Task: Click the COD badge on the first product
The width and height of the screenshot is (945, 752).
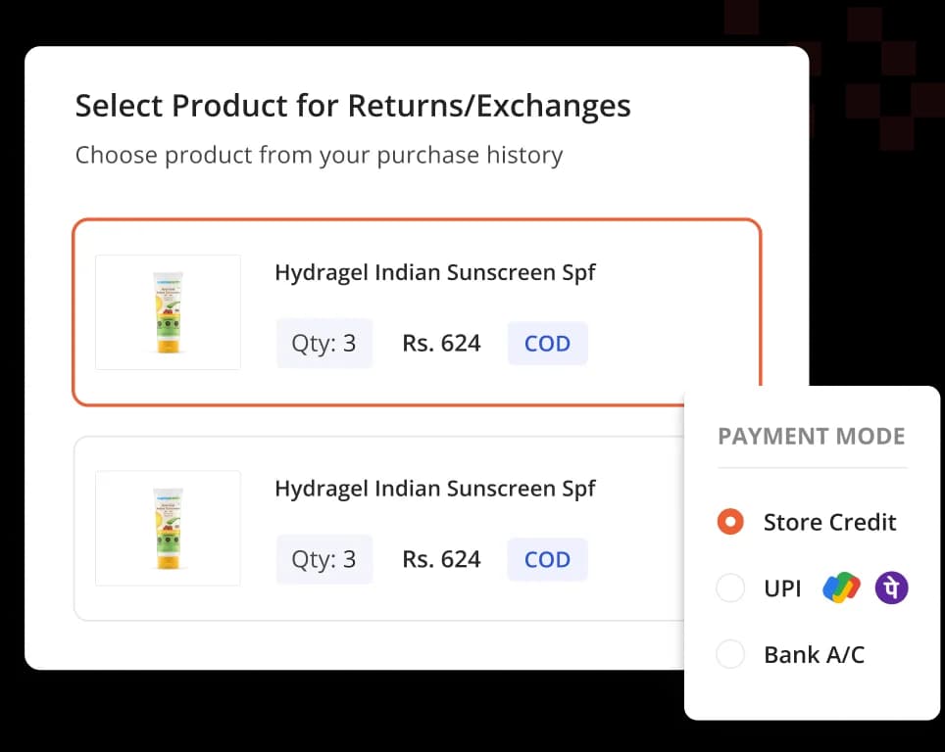Action: pyautogui.click(x=547, y=343)
